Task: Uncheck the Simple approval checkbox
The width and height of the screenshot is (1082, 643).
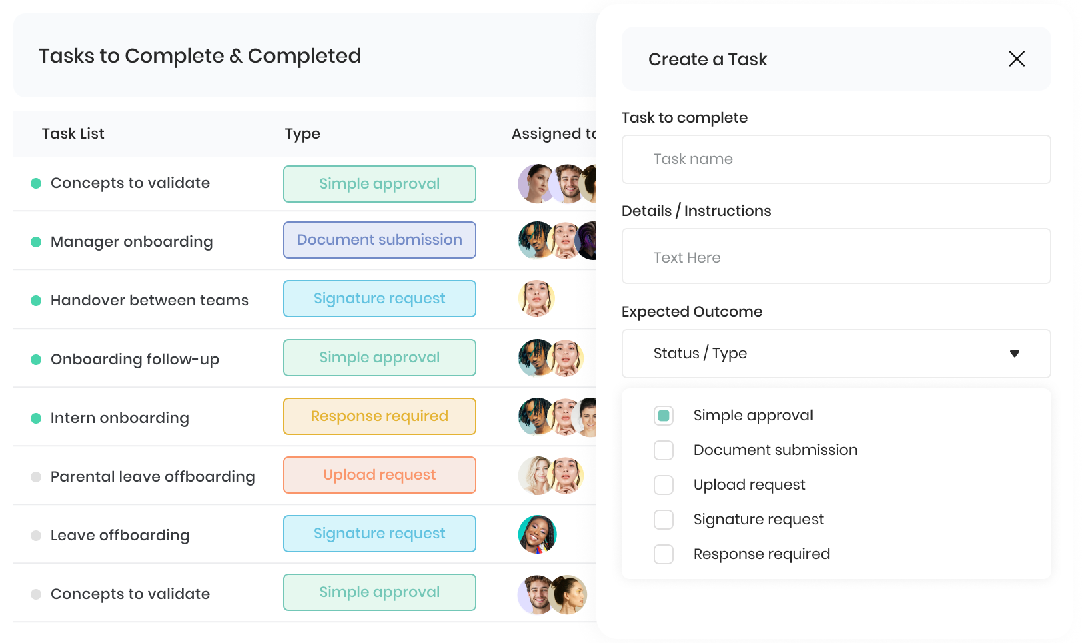Action: pyautogui.click(x=664, y=416)
